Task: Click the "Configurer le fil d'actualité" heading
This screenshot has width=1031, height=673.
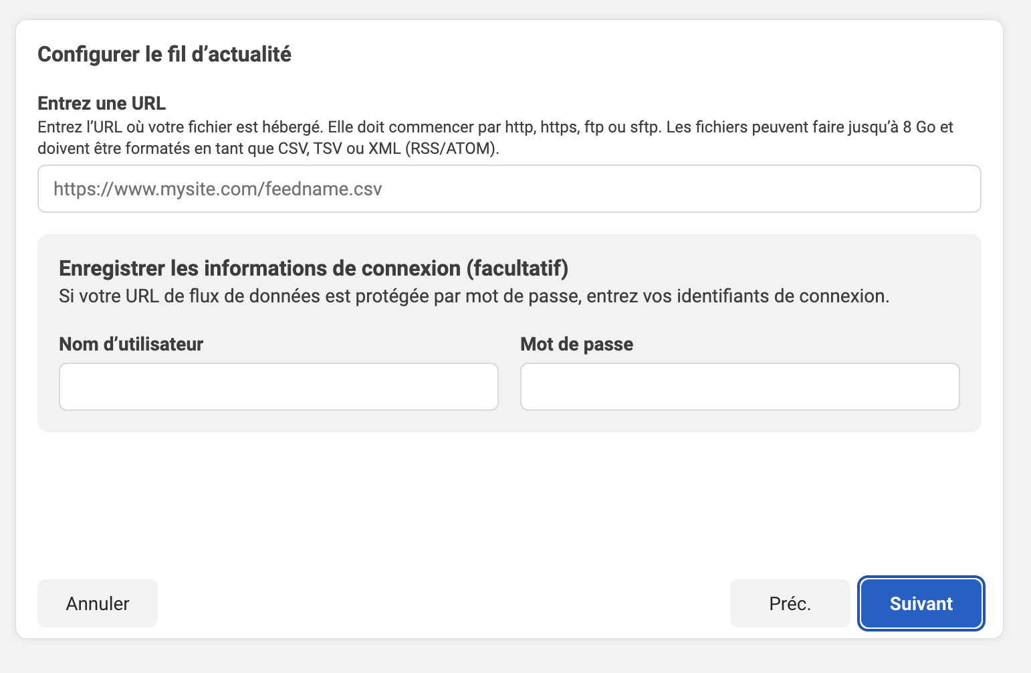Action: pos(164,54)
